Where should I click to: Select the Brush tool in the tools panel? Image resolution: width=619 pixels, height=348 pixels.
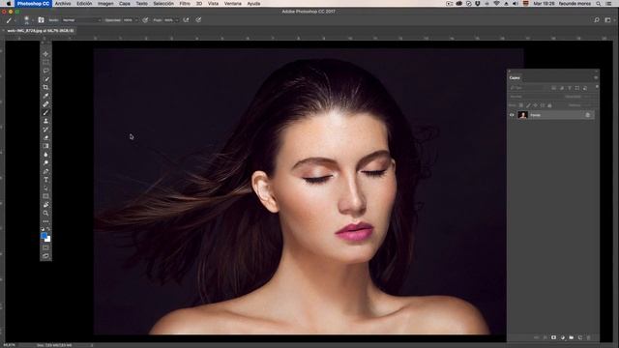(45, 112)
